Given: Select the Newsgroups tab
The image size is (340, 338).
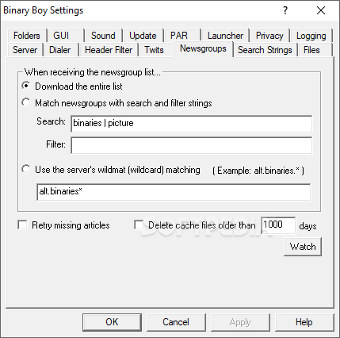Looking at the screenshot, I should coord(203,49).
